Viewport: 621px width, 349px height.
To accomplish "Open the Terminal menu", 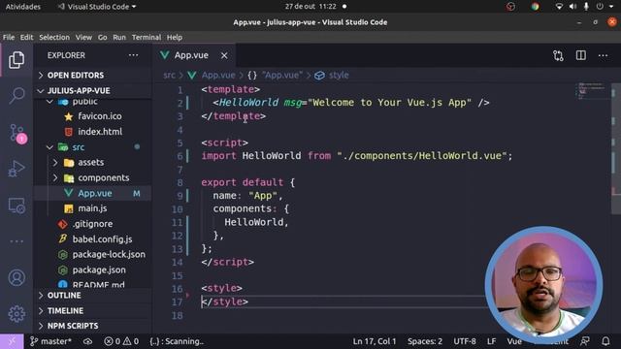I will pyautogui.click(x=147, y=37).
